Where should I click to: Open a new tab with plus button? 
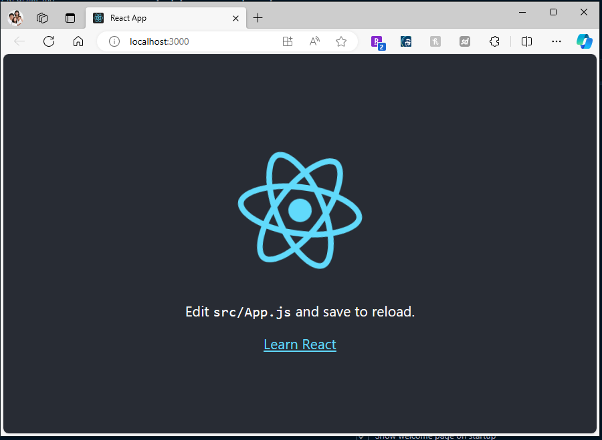click(258, 17)
